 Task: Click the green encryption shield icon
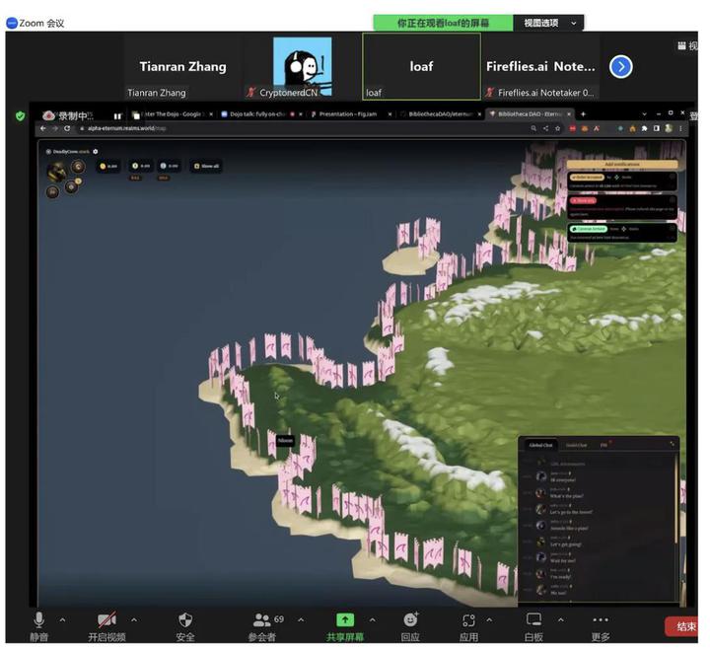point(20,116)
